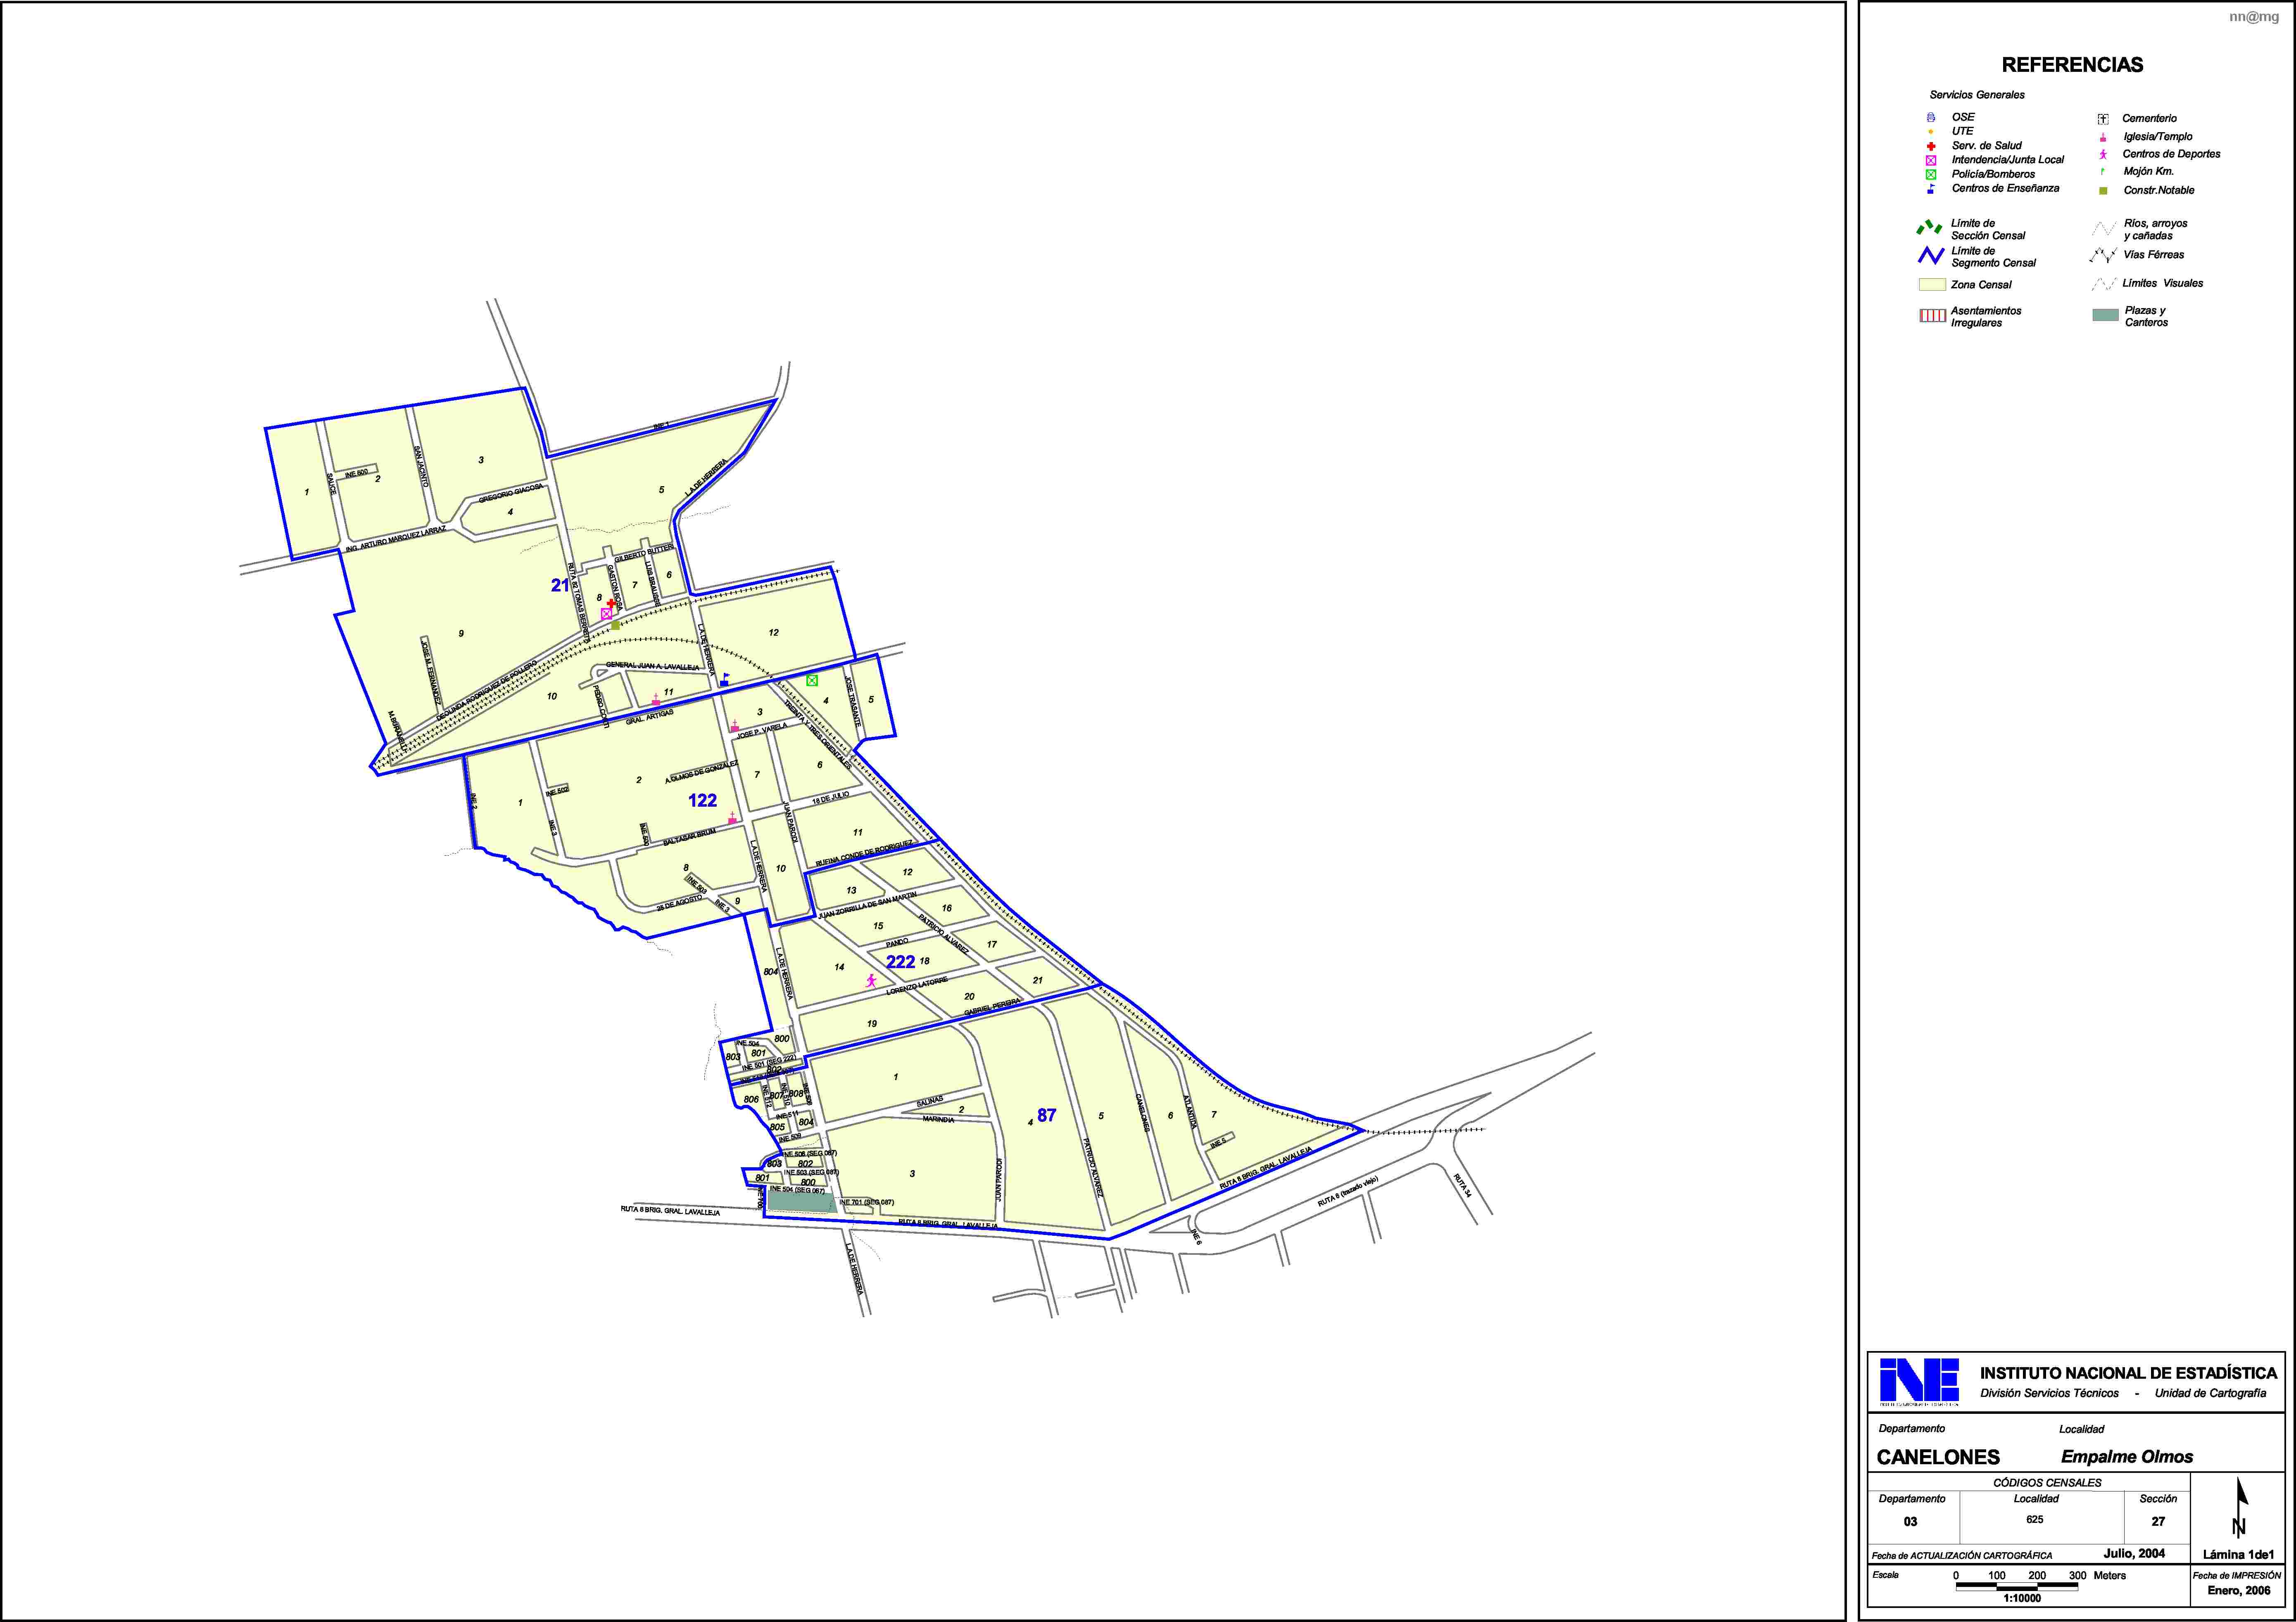
Task: Click the Empalme Olmos locality name
Action: [x=2127, y=1457]
